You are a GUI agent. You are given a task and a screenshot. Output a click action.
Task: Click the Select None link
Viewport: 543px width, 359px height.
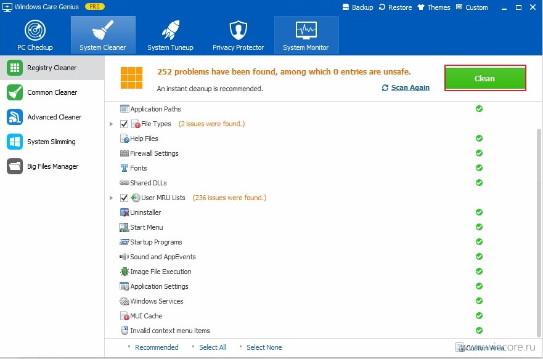tap(264, 347)
